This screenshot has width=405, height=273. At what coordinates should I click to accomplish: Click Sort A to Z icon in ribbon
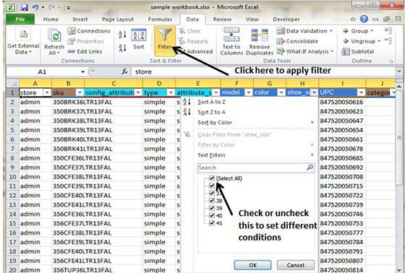(122, 35)
